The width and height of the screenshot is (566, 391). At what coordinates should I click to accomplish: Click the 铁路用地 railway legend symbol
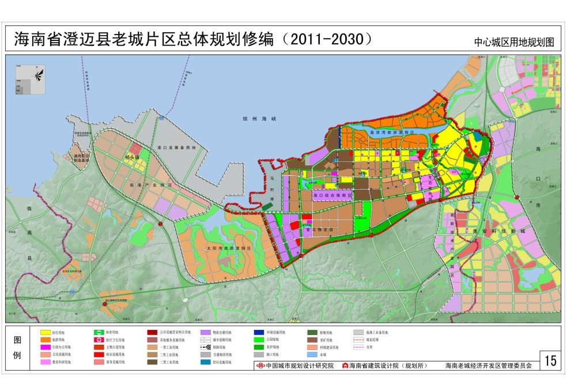tap(206, 348)
